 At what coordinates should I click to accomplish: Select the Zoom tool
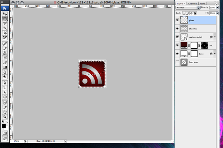click(5, 117)
